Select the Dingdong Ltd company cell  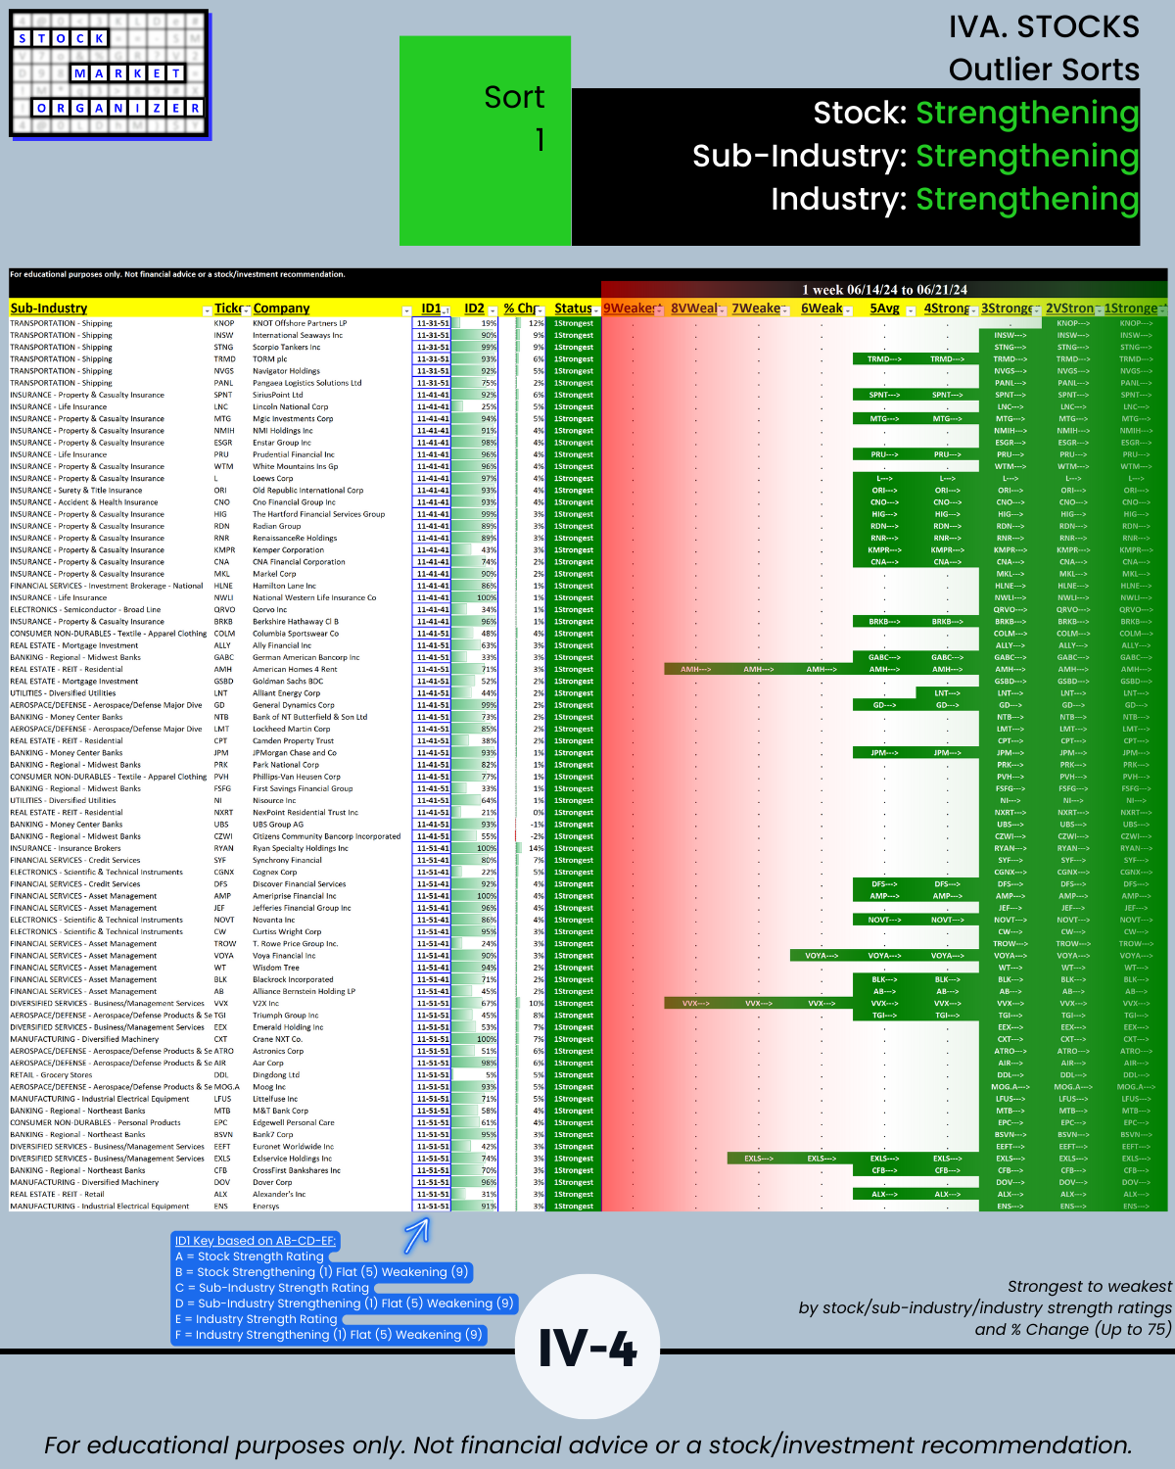(331, 1075)
